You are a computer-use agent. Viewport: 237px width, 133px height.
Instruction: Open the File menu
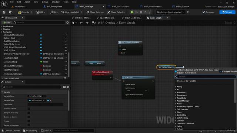(12, 2)
